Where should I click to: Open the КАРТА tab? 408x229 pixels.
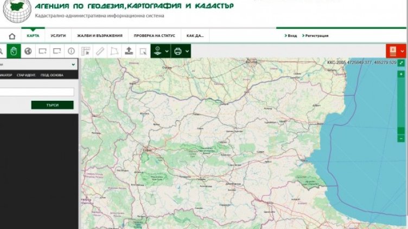pos(33,36)
